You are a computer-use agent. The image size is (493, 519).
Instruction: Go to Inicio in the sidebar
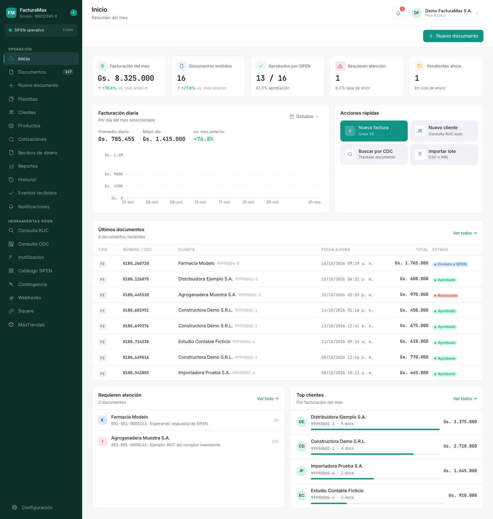coord(41,59)
